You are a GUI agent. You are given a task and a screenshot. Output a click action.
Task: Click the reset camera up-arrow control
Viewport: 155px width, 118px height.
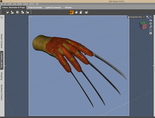(151, 33)
